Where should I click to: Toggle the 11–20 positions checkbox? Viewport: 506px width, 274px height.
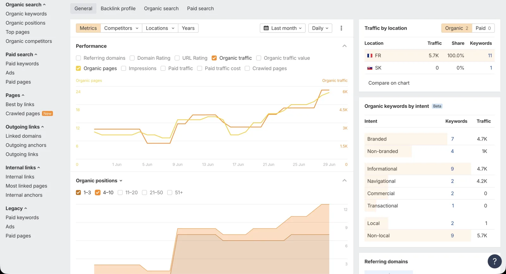[120, 192]
